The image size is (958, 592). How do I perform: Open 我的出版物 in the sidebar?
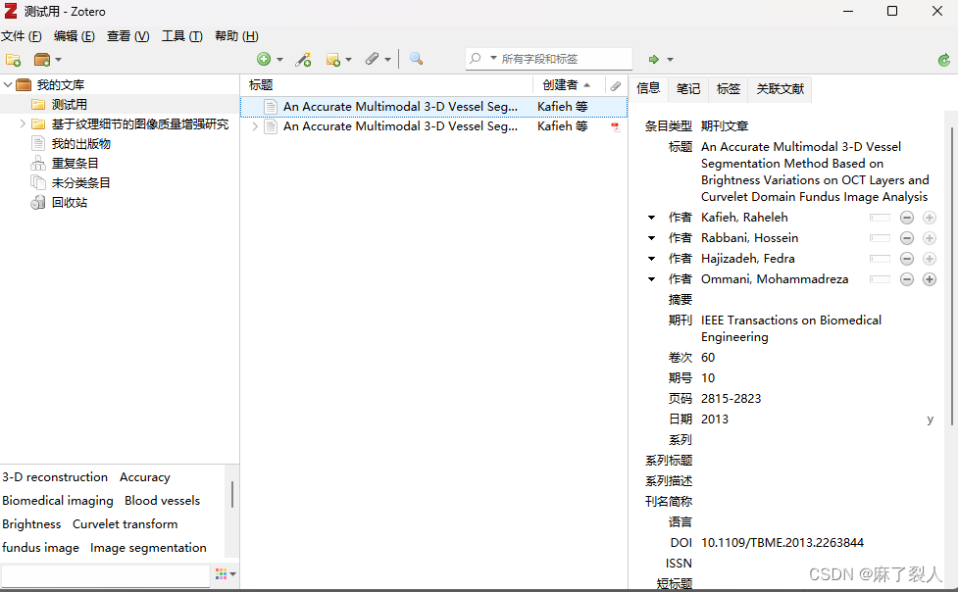click(80, 143)
